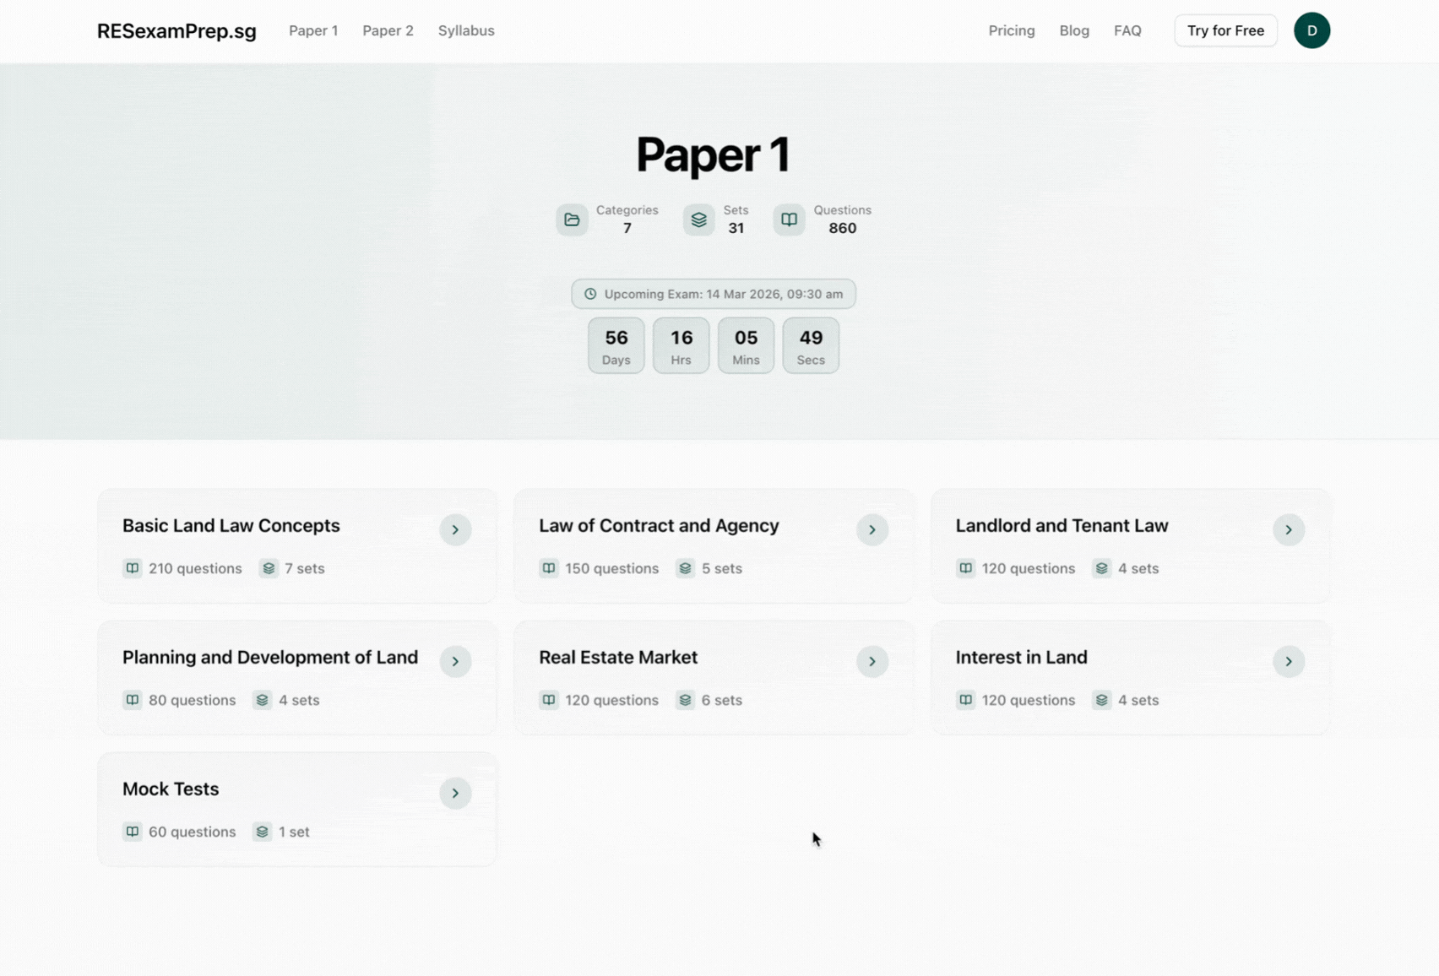1439x976 pixels.
Task: Expand Basic Land Law Concepts chevron
Action: pos(455,529)
